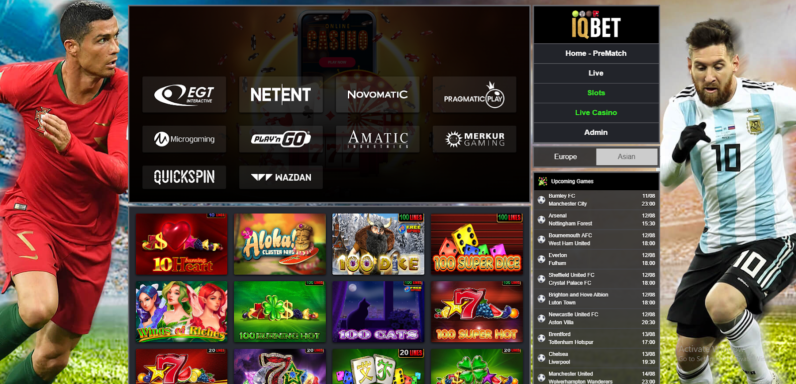The width and height of the screenshot is (796, 384).
Task: Click soccer ball icon beside Newcastle United match
Action: (541, 318)
